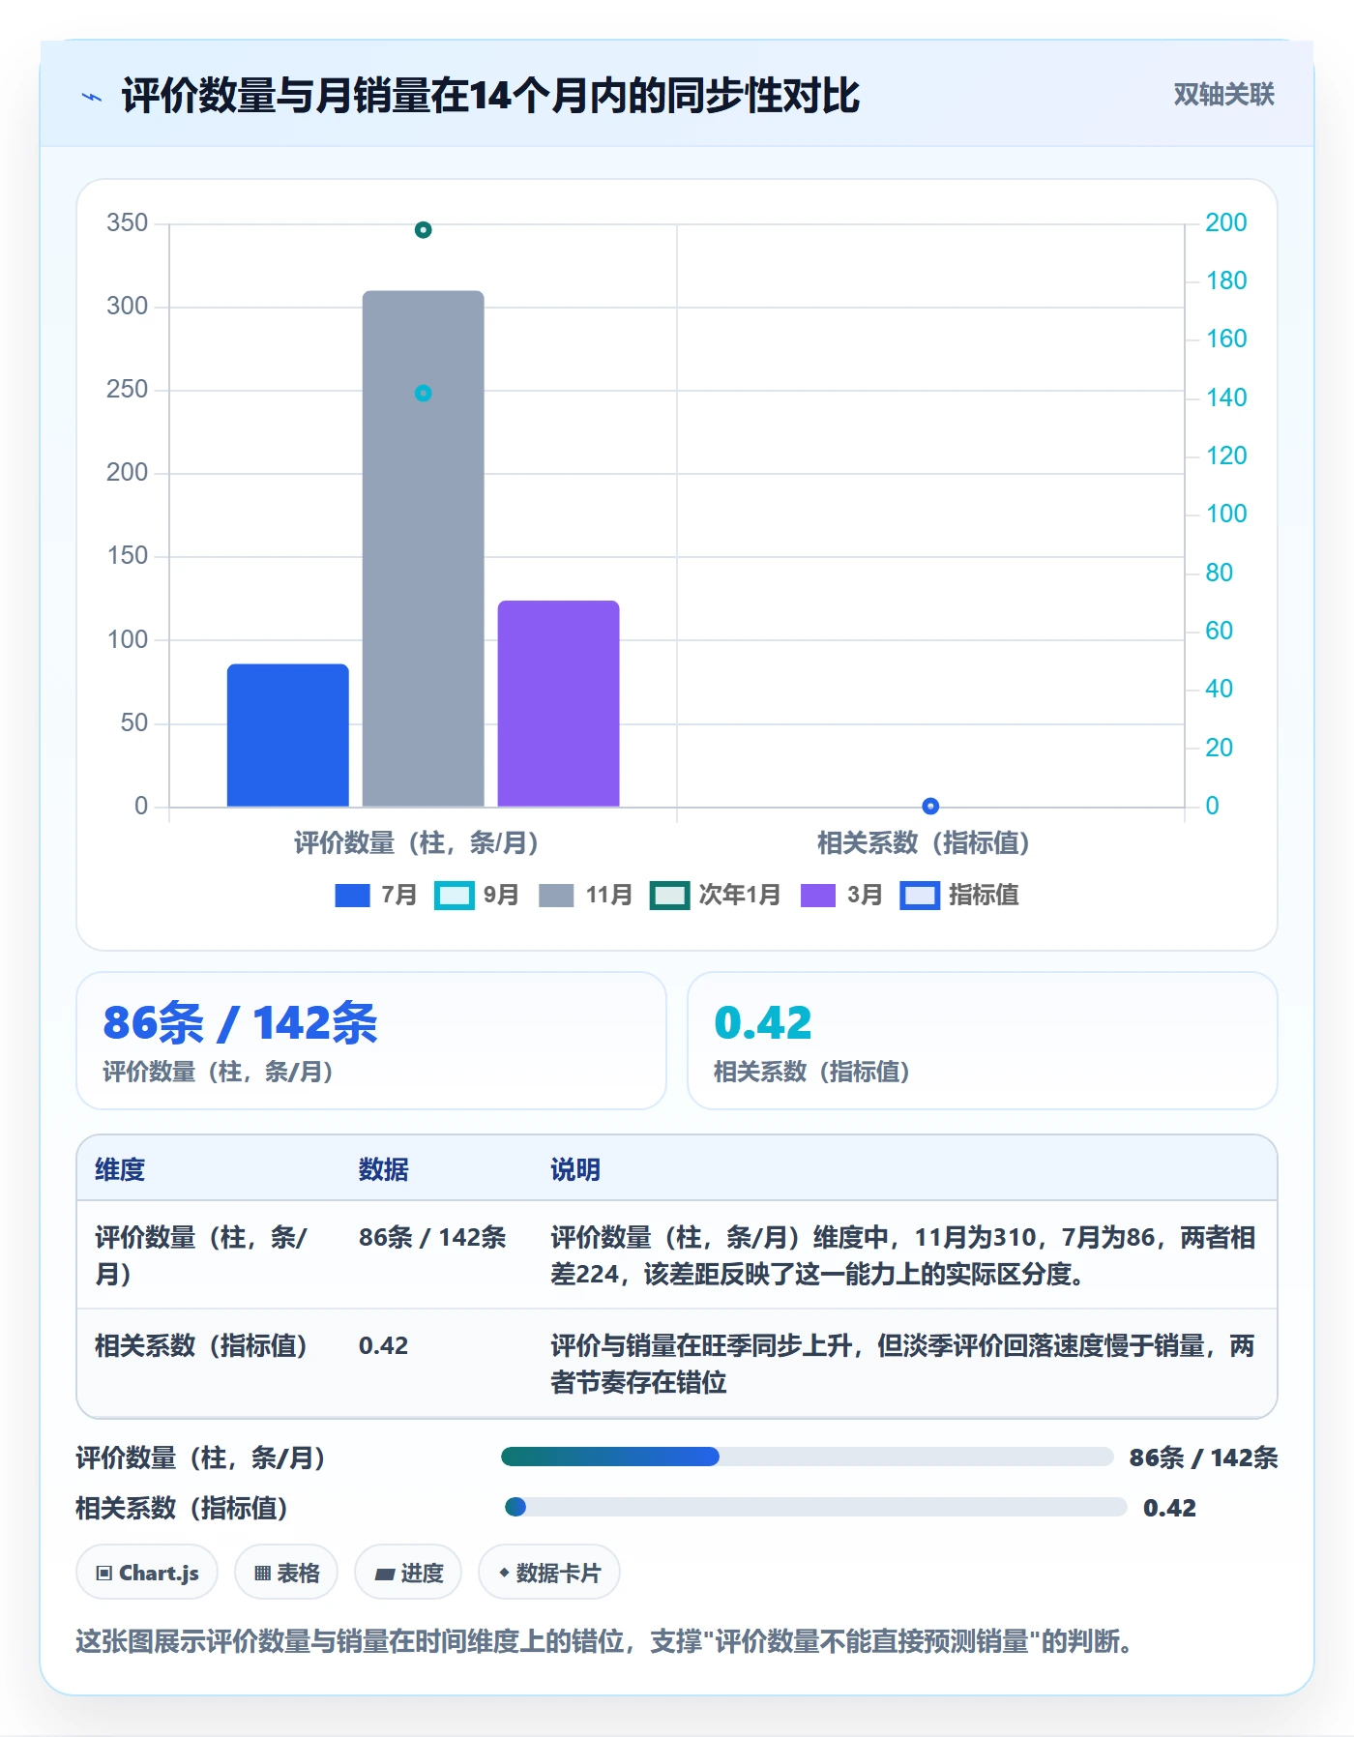Select the 表格 tag chip
This screenshot has height=1737, width=1354.
[286, 1573]
